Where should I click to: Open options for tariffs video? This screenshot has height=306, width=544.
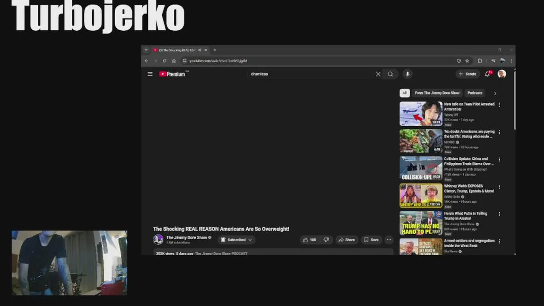(x=499, y=132)
